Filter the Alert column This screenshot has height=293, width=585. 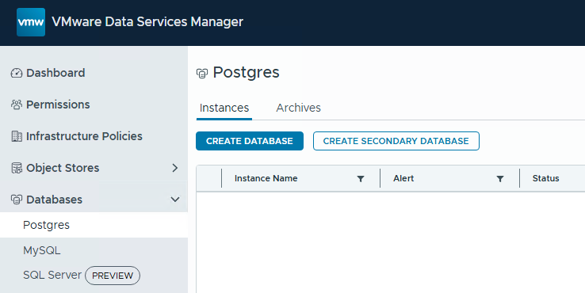tap(500, 179)
